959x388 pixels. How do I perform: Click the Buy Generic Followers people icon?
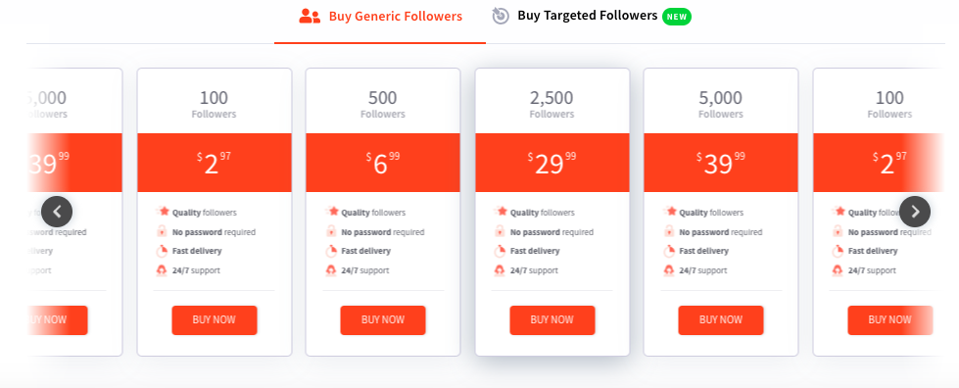pos(310,17)
